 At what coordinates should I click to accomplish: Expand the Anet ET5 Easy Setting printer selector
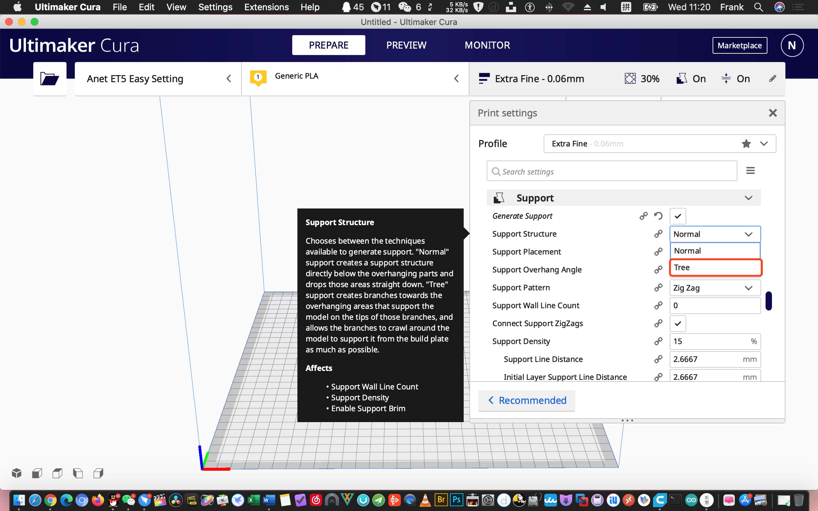click(x=158, y=79)
